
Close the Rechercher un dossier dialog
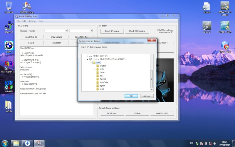tap(152, 40)
